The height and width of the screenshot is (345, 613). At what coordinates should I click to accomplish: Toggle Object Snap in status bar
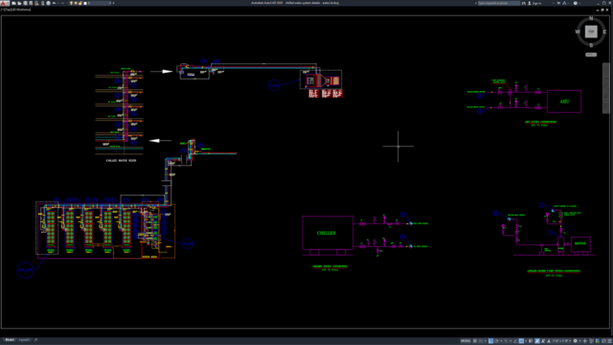521,341
